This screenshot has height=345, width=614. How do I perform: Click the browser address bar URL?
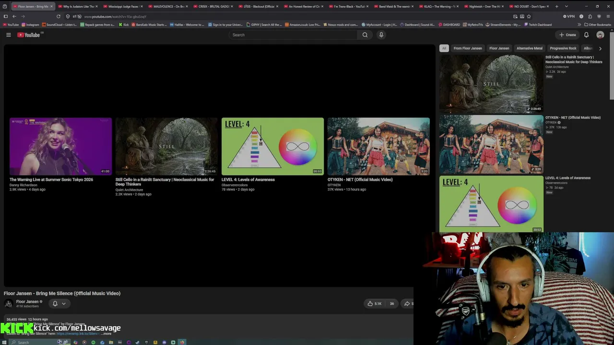[115, 16]
